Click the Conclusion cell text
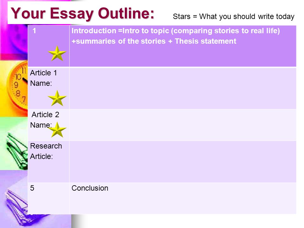Image resolution: width=304 pixels, height=228 pixels. click(x=90, y=188)
